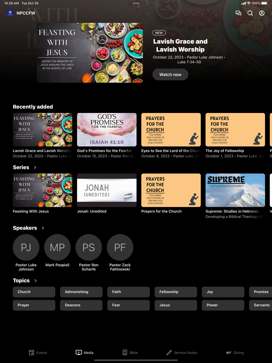Tap the Bible book icon

point(125,352)
